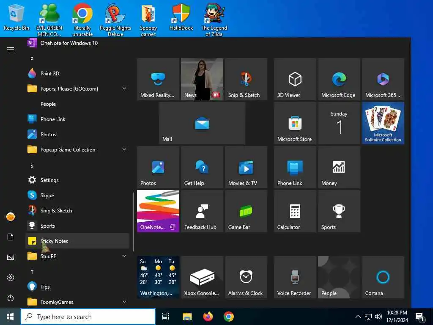Launch Sticky Notes from the app list

[77, 241]
